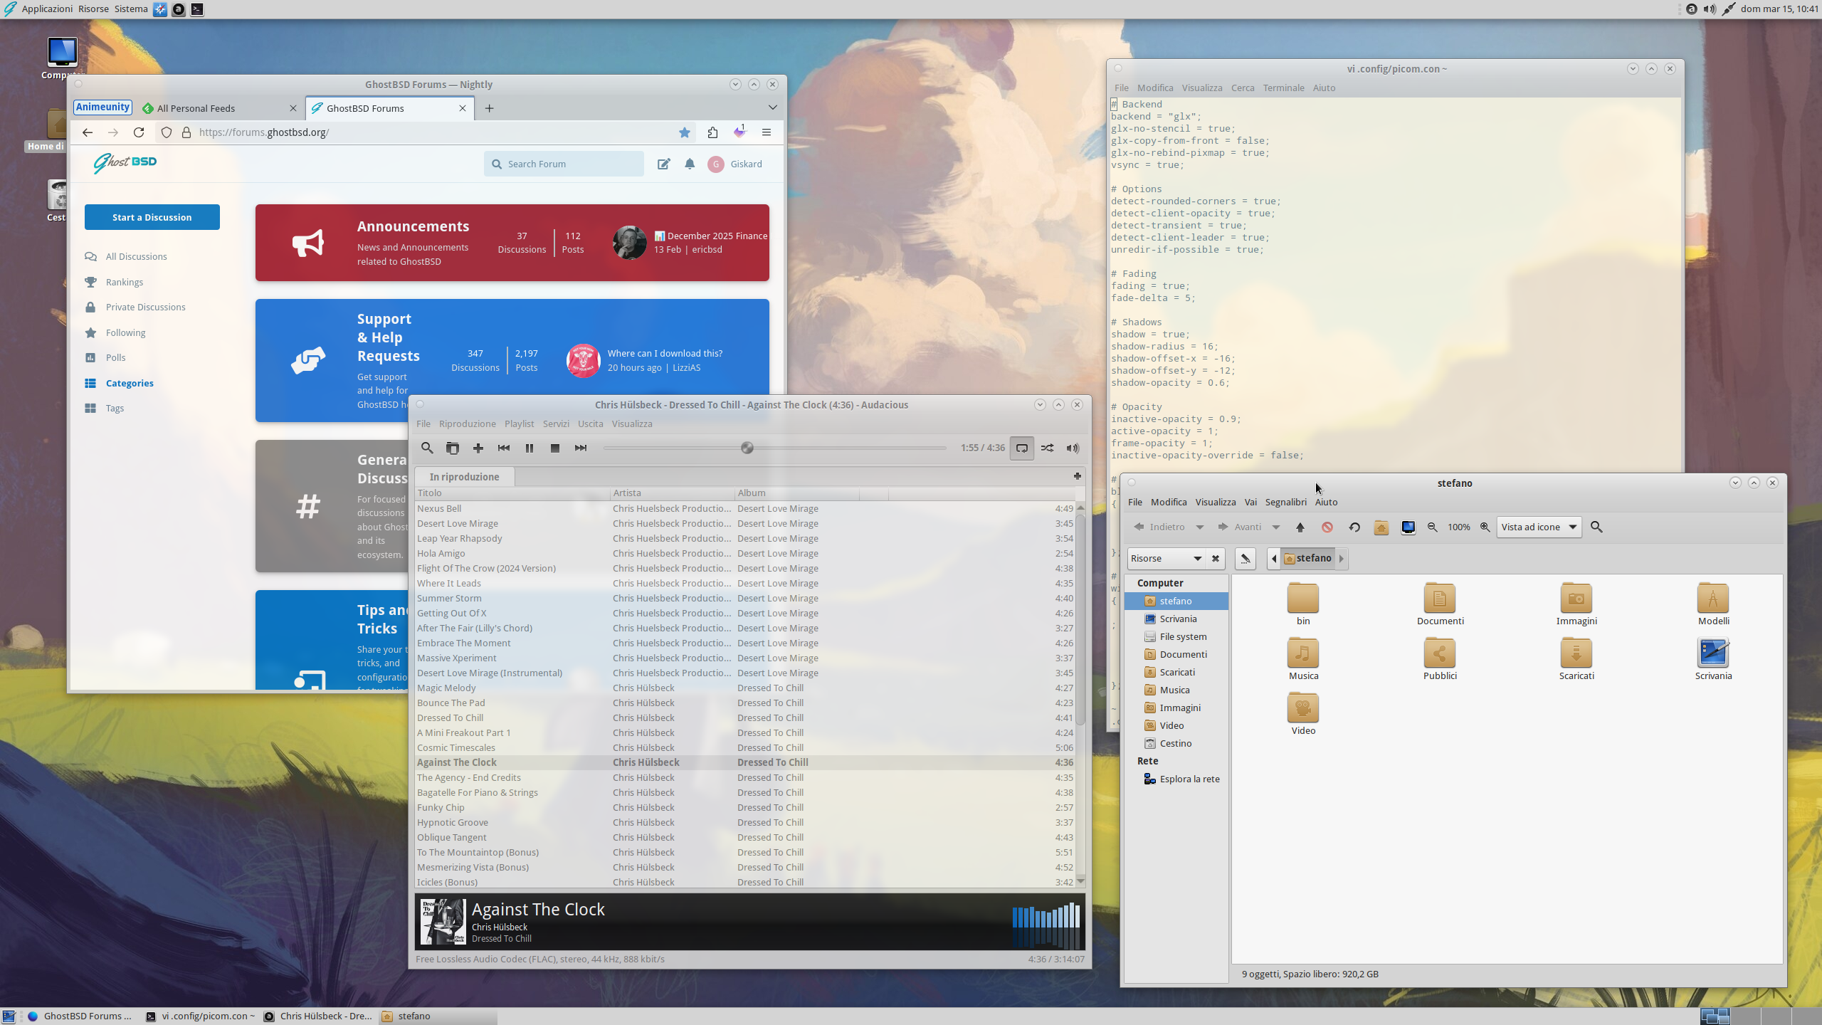
Task: Click the open files icon in Audacious
Action: click(452, 448)
